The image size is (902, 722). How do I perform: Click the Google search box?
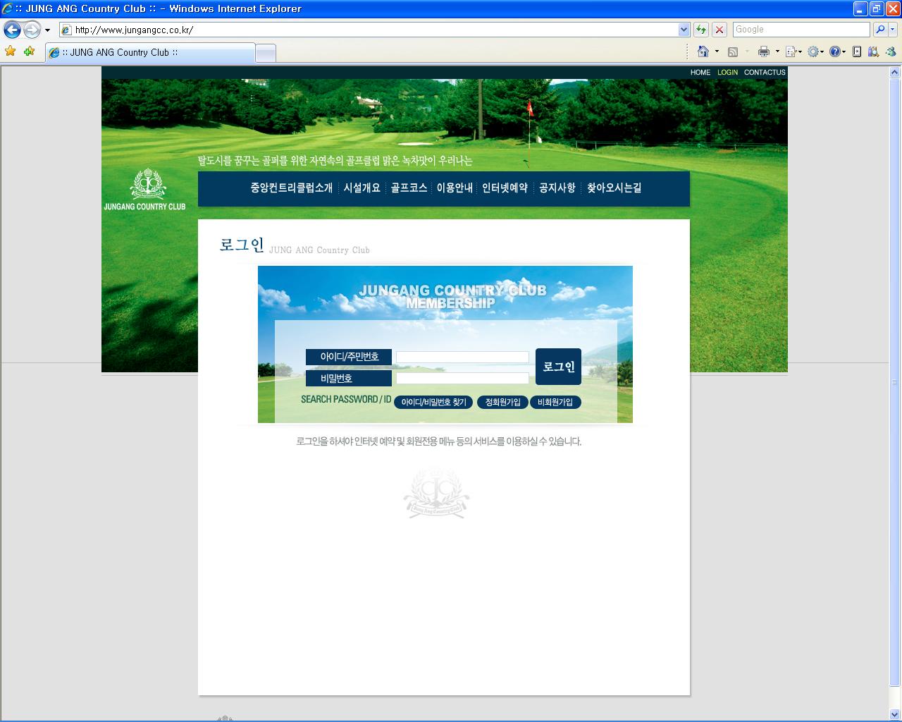pyautogui.click(x=801, y=30)
